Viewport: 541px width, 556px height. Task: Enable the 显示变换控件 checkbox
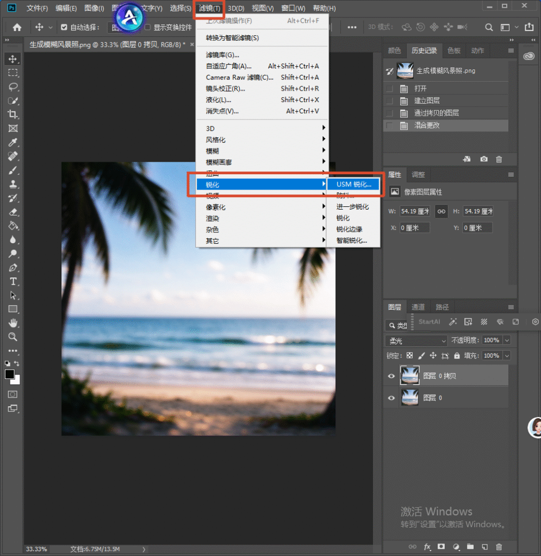point(148,27)
